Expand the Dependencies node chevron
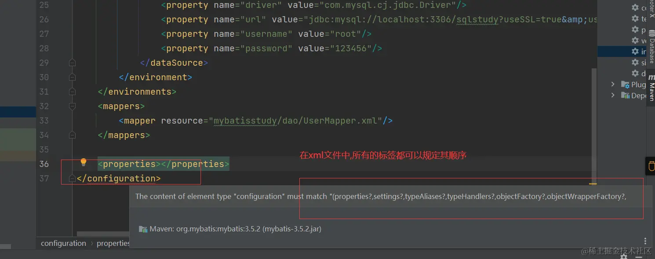 [613, 95]
